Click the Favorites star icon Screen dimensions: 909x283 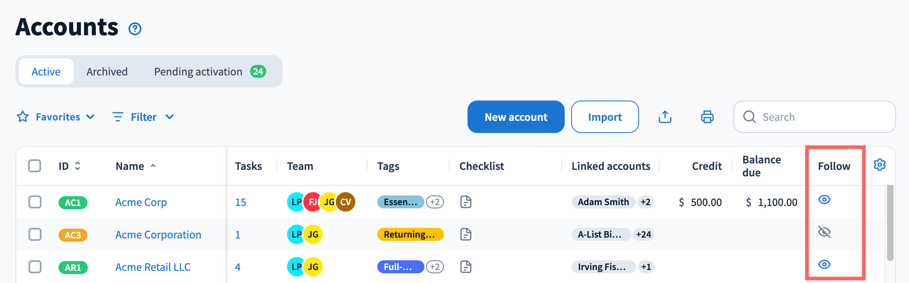tap(23, 117)
